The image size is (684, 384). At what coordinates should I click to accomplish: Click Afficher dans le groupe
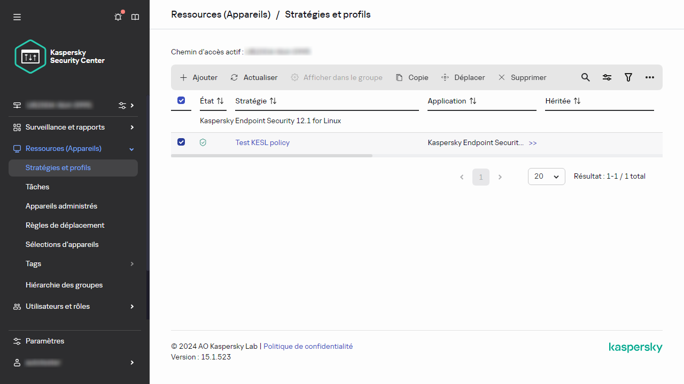coord(337,77)
